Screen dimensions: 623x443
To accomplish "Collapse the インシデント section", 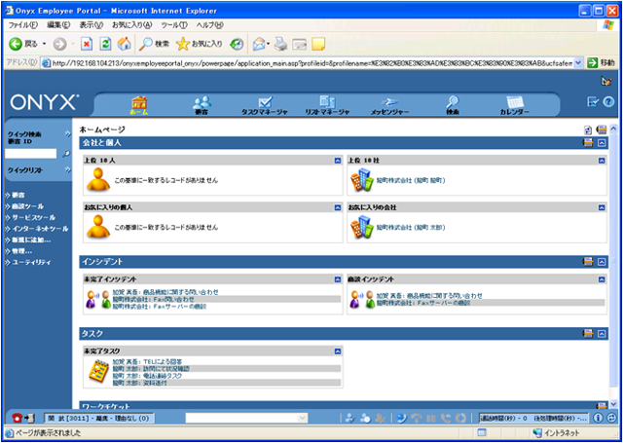I will pos(602,262).
